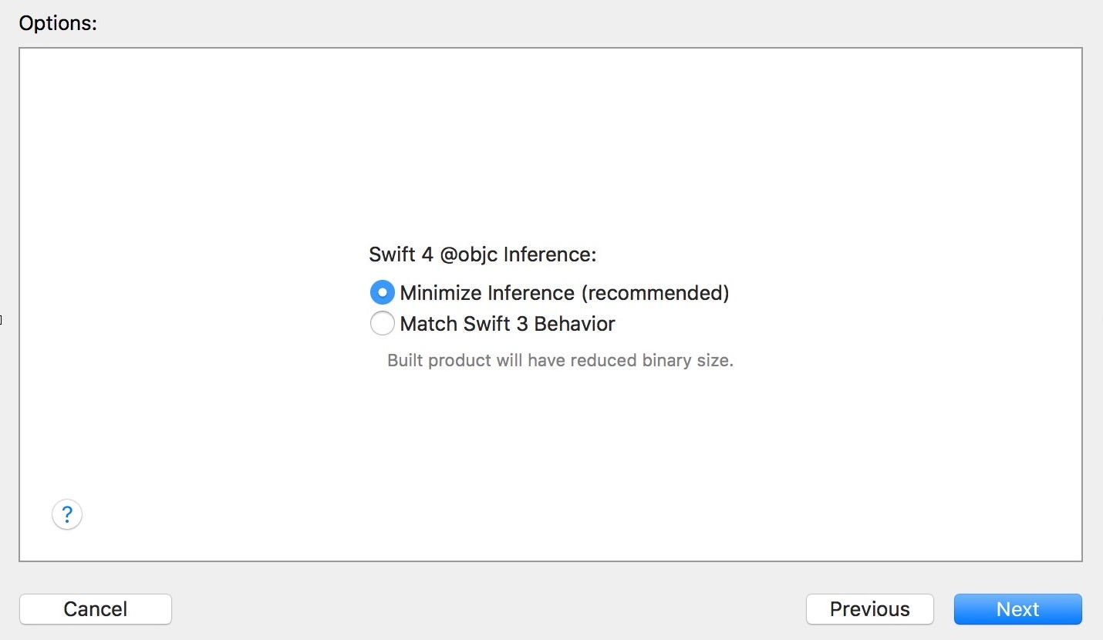Open help via the question mark button
Screen dimensions: 1103x640
(67, 514)
